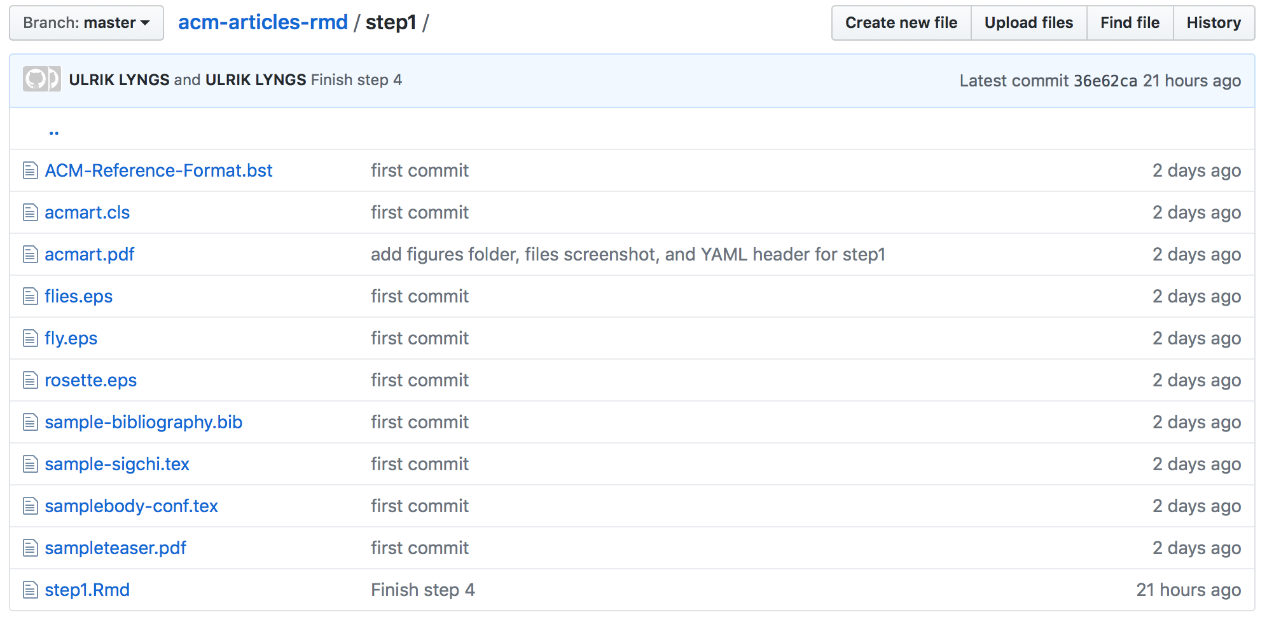The image size is (1267, 624).
Task: Open the samplebody-conf.tex file
Action: [131, 506]
